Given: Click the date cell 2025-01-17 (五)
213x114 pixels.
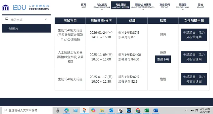Looking at the screenshot, I should [101, 79].
